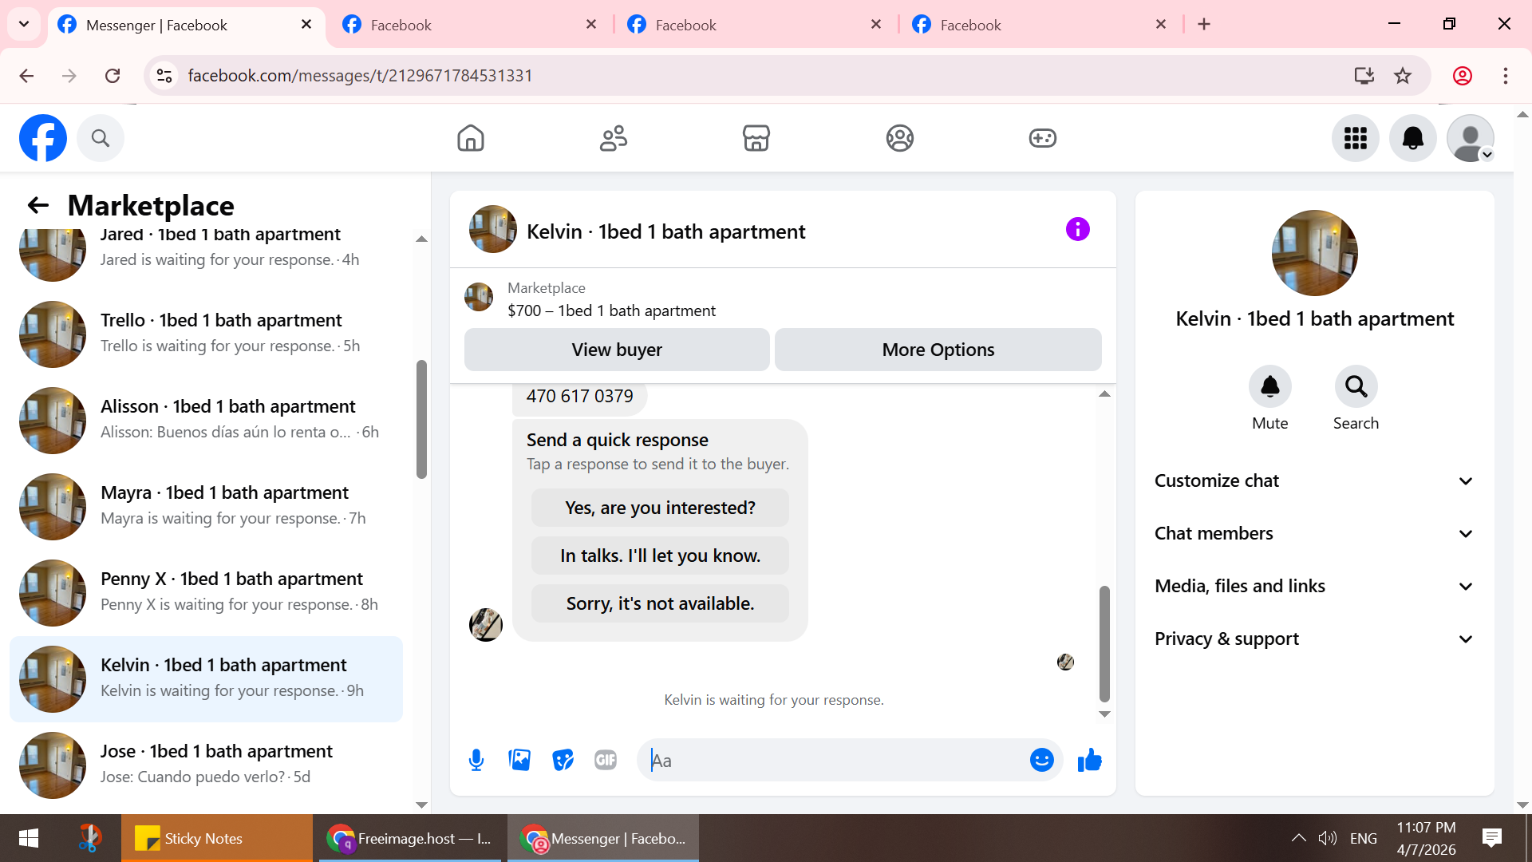The height and width of the screenshot is (862, 1532).
Task: Choose a sticker icon in composer
Action: pyautogui.click(x=563, y=760)
